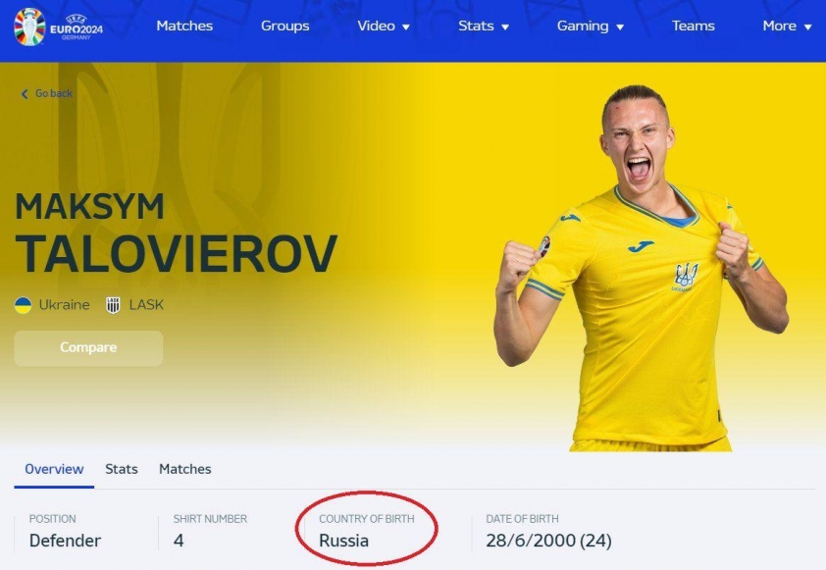Switch to the player Stats tab
Image resolution: width=826 pixels, height=570 pixels.
[122, 469]
